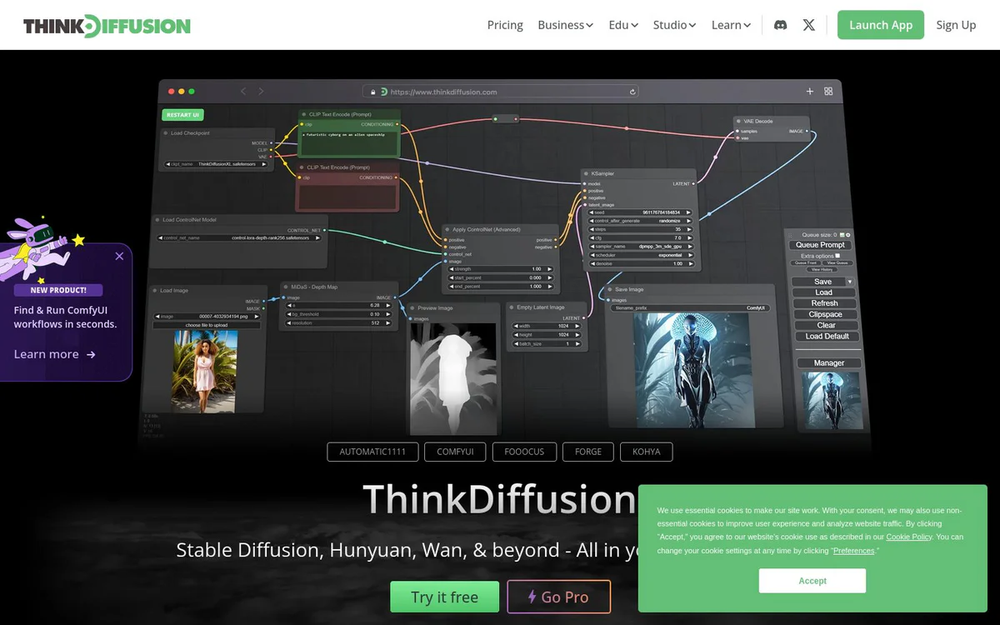
Task: Click the View Queue button
Action: point(837,262)
